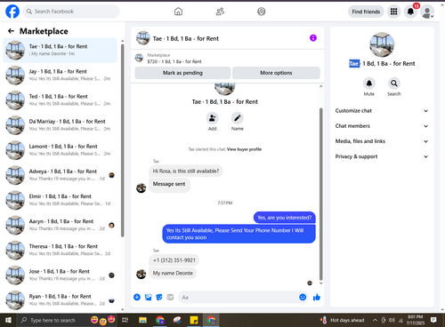Click the chat messages scrollbar
The height and width of the screenshot is (327, 445).
tap(320, 194)
